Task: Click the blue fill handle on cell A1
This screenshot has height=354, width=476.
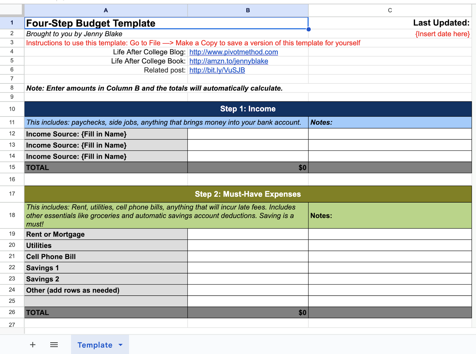Action: pos(309,29)
